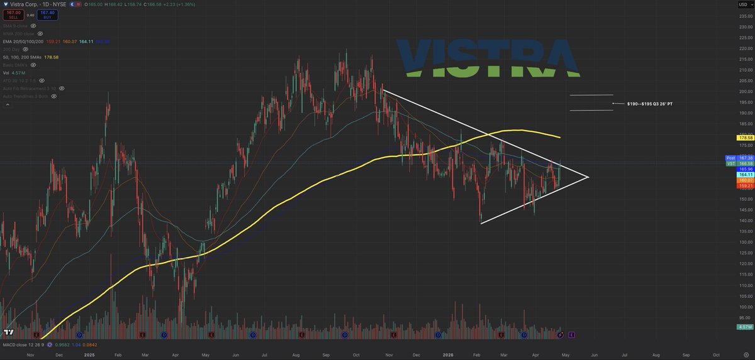The width and height of the screenshot is (755, 360).
Task: Open the earnings marker near Nov 2024
Action: [36, 335]
